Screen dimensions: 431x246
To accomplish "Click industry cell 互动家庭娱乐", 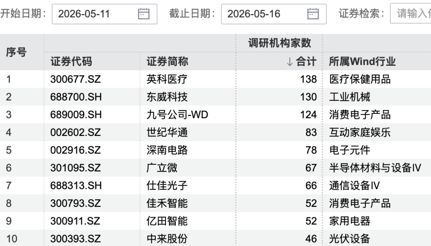I will pos(360,132).
